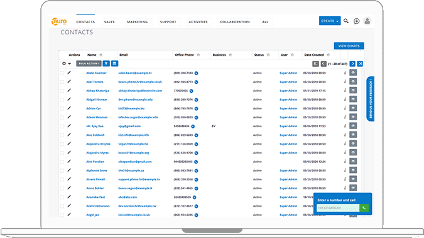The height and width of the screenshot is (238, 424).
Task: Click the dialer phone number input field
Action: [x=338, y=208]
